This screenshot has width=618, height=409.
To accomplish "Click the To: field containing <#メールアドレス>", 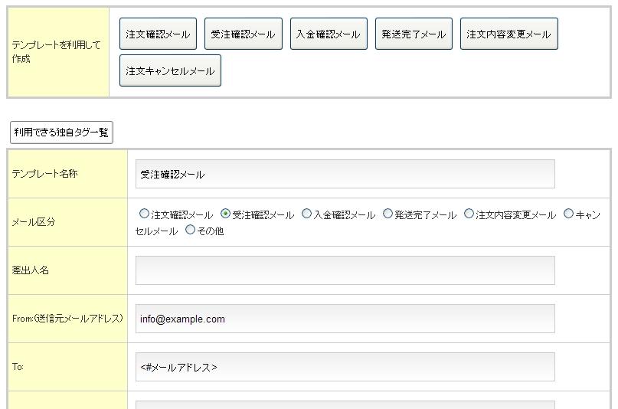I will (x=345, y=367).
